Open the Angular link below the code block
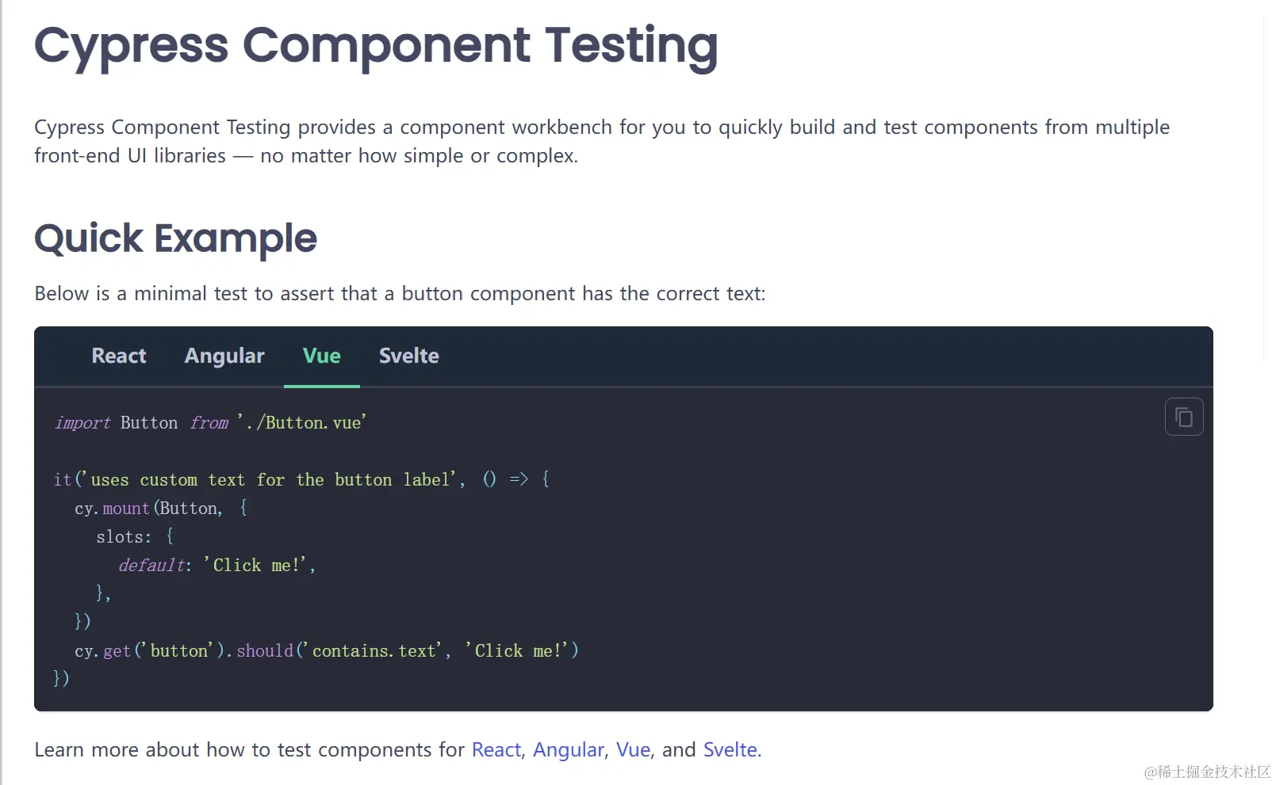 click(569, 749)
